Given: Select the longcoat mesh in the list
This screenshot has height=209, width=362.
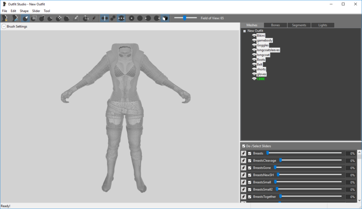Looking at the screenshot, I should 263,55.
